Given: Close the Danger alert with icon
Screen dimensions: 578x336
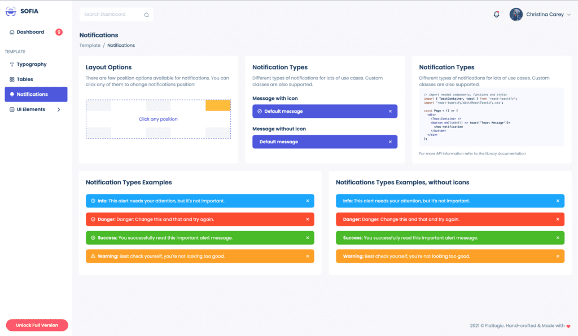Looking at the screenshot, I should [x=308, y=219].
